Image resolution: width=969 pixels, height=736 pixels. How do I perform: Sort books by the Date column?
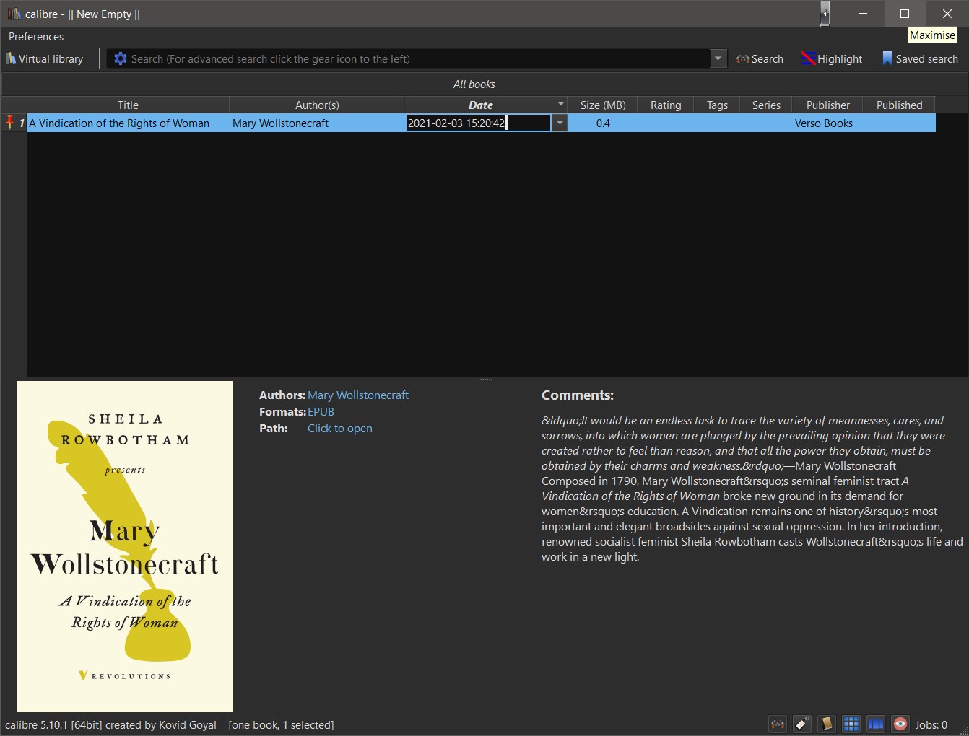[481, 105]
